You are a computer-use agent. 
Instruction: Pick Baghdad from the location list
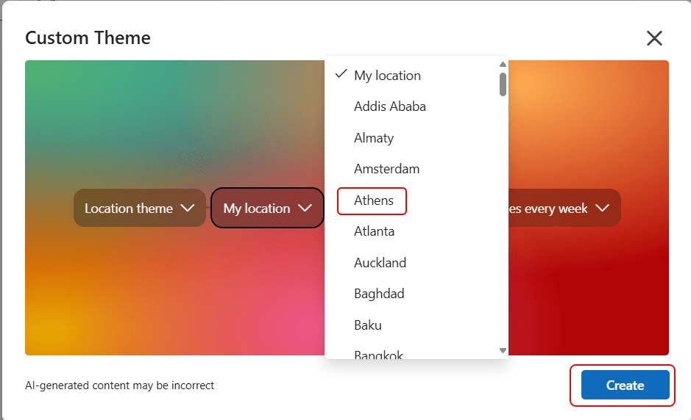[x=379, y=294]
